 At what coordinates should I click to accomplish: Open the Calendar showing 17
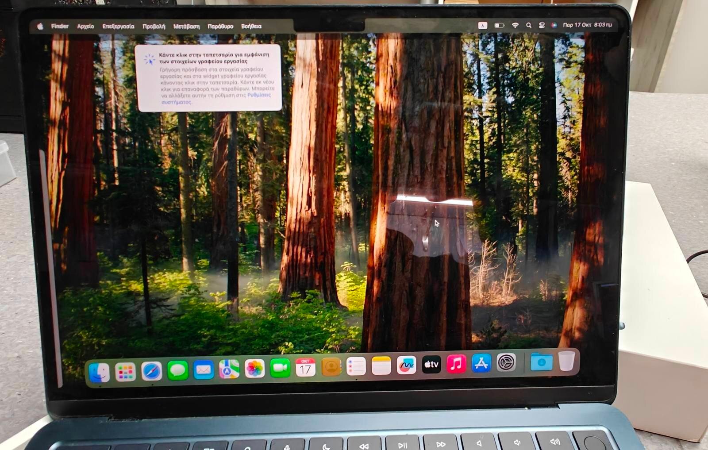point(305,367)
